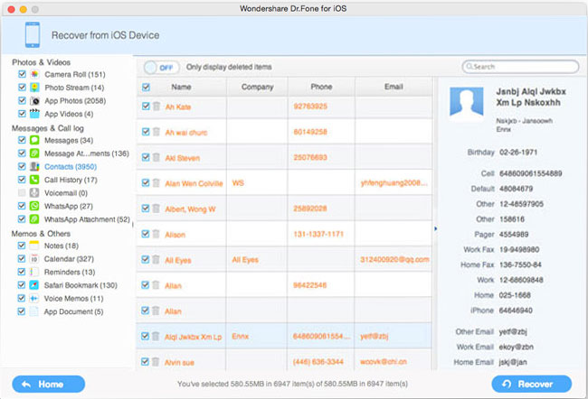
Task: Click the Call History phone icon
Action: click(x=33, y=180)
